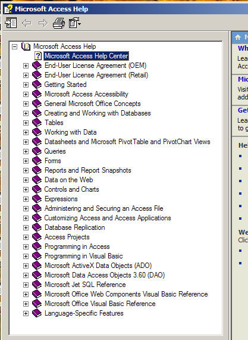The width and height of the screenshot is (248, 340).
Task: Click the open book icon beside Microsoft Access Help
Action: pyautogui.click(x=26, y=46)
